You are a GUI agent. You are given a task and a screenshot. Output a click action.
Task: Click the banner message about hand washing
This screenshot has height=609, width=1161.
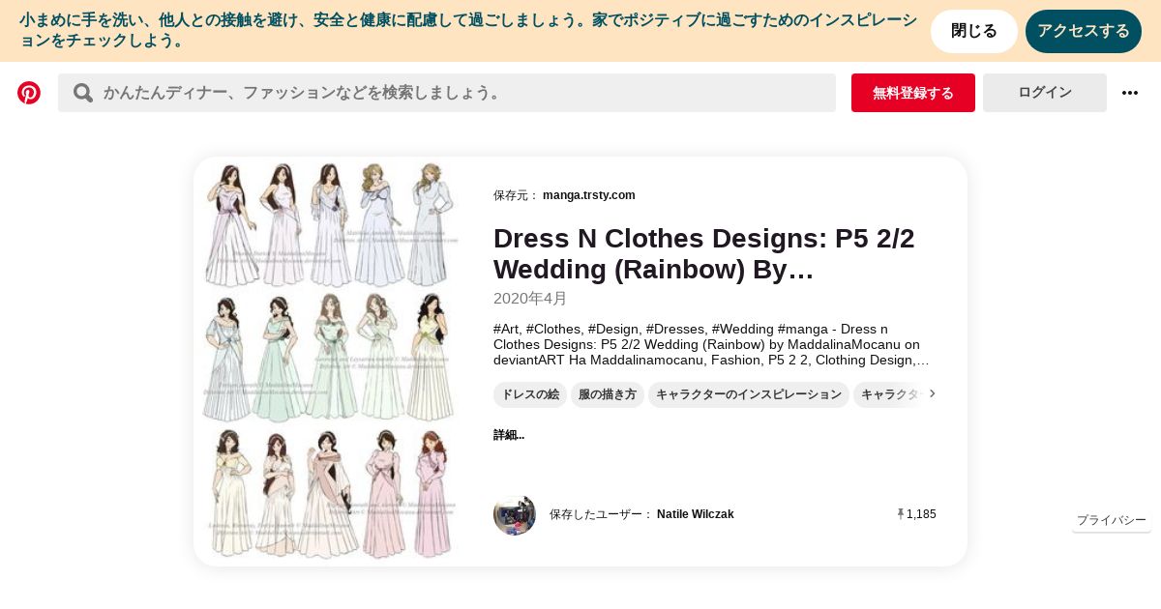[468, 31]
